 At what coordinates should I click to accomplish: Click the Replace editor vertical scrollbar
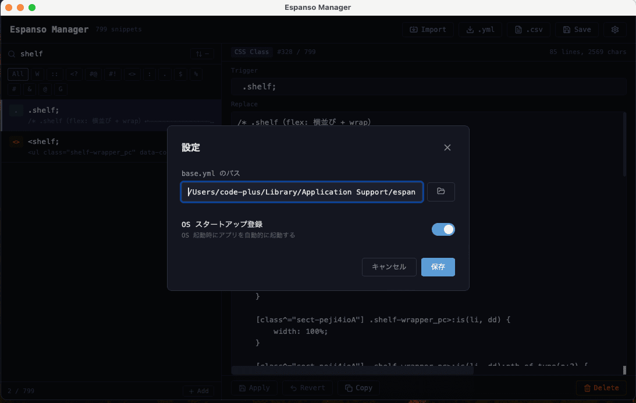624,145
